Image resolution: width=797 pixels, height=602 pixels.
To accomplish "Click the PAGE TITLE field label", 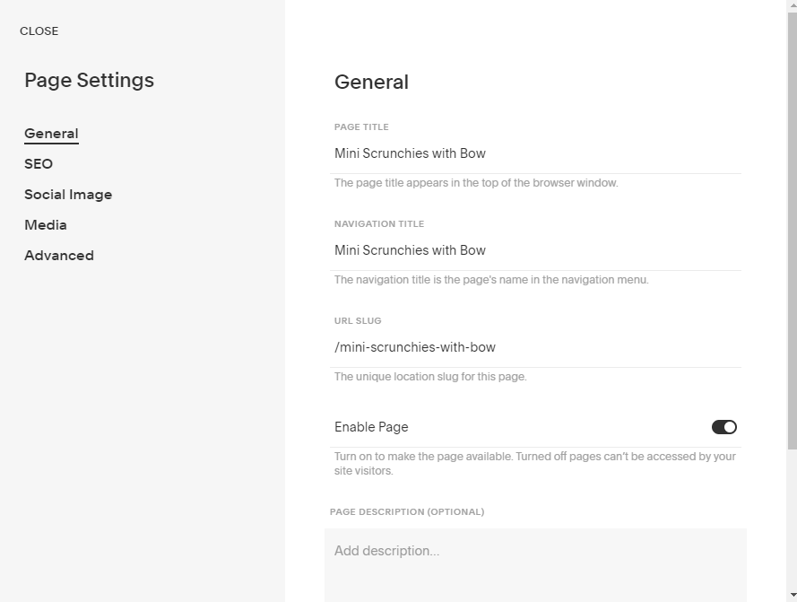I will [361, 127].
